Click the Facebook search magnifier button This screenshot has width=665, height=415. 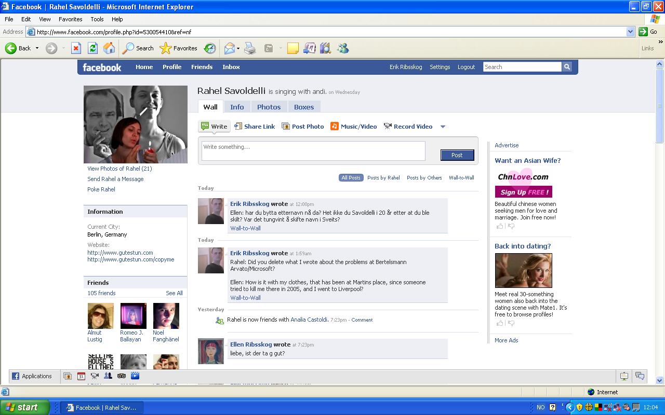click(567, 67)
